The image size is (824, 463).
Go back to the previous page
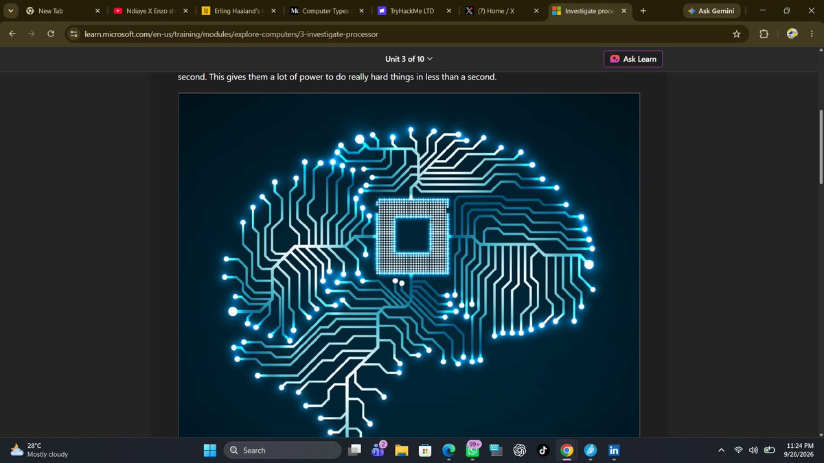click(12, 34)
